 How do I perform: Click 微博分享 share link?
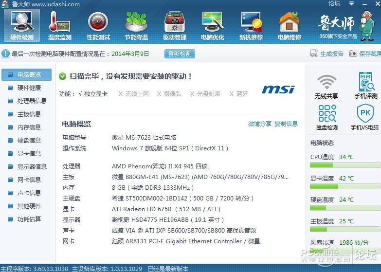(x=260, y=124)
